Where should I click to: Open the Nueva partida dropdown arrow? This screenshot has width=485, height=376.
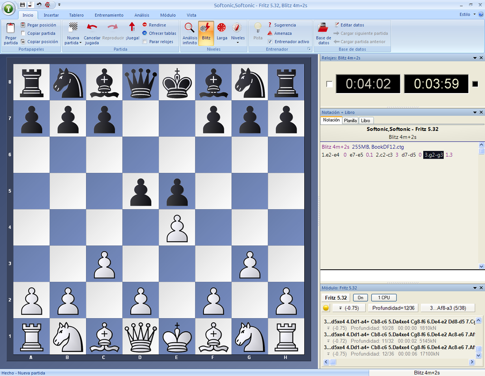[80, 43]
